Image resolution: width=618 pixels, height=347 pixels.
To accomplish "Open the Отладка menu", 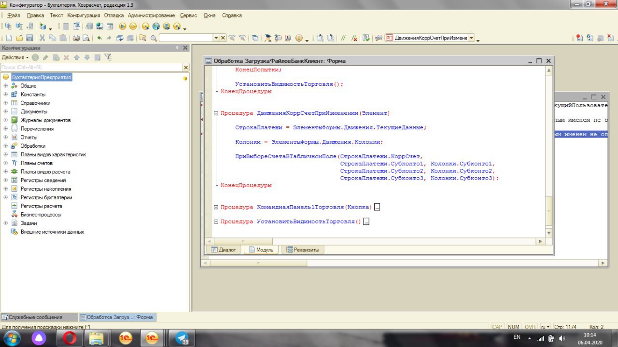I will click(114, 15).
